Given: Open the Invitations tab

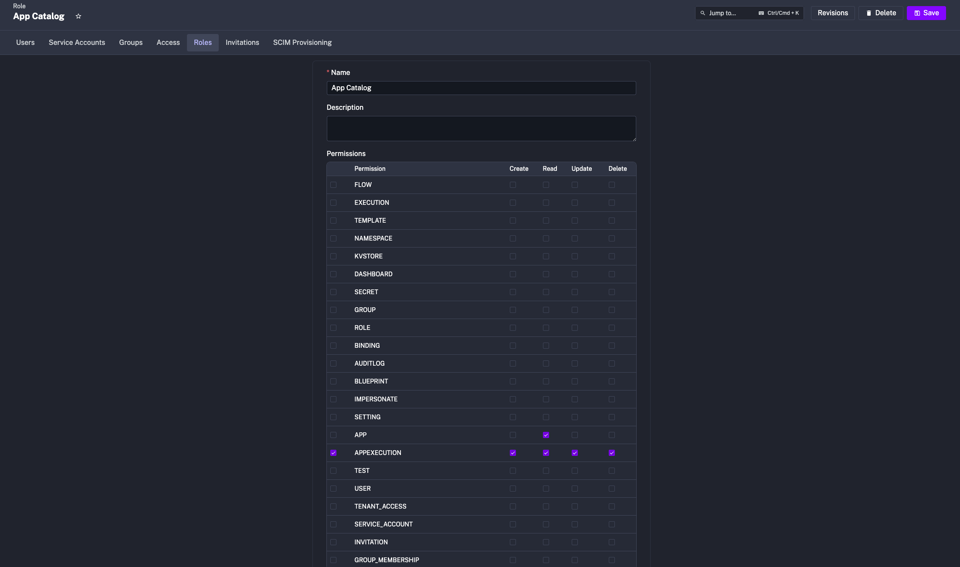Looking at the screenshot, I should point(242,42).
